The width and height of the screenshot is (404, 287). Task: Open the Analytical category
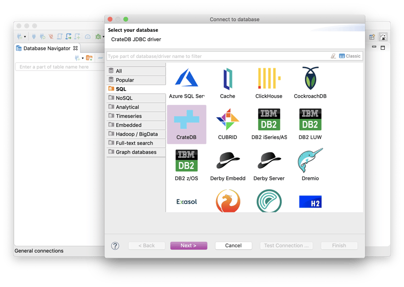136,107
